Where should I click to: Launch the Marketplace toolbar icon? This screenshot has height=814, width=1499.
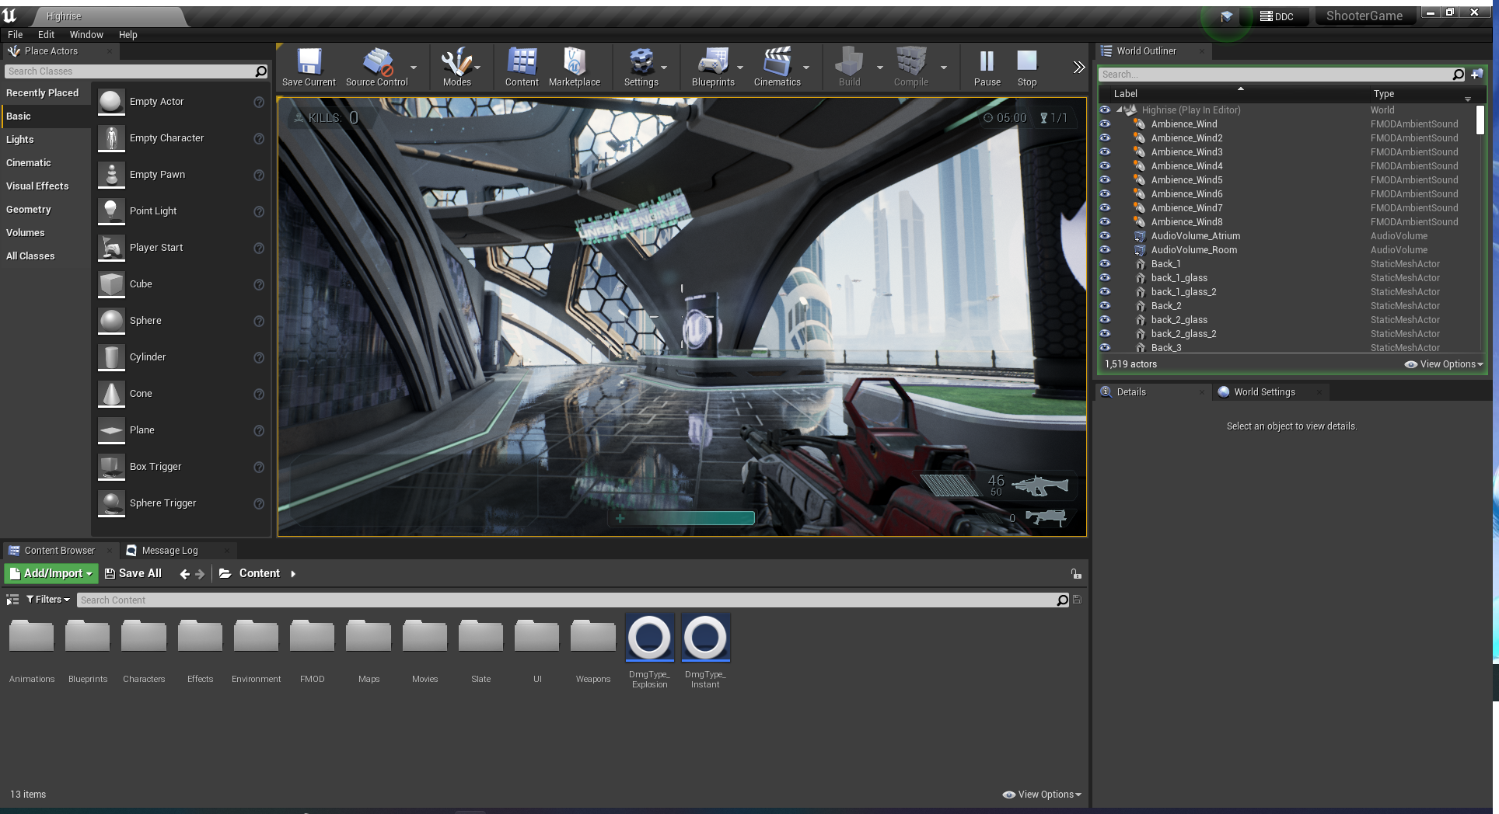[x=575, y=61]
